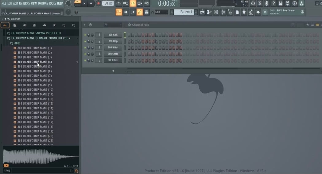
Task: Click the render audio export icon
Action: point(288,3)
